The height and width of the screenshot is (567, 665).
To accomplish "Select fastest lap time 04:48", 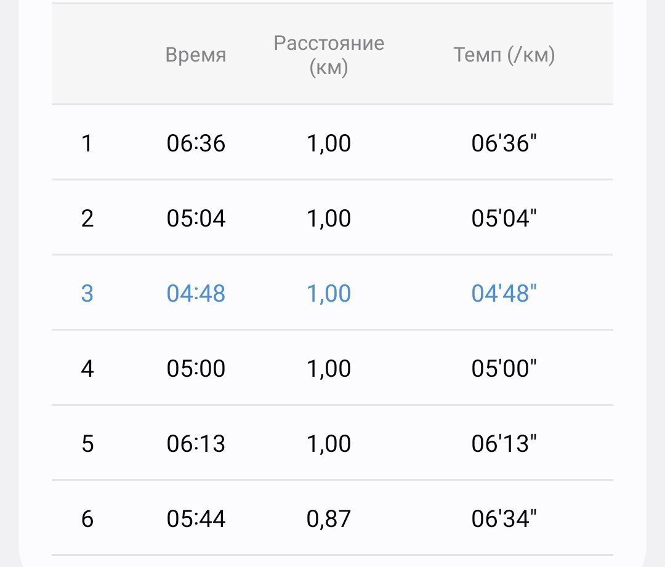I will tap(196, 294).
